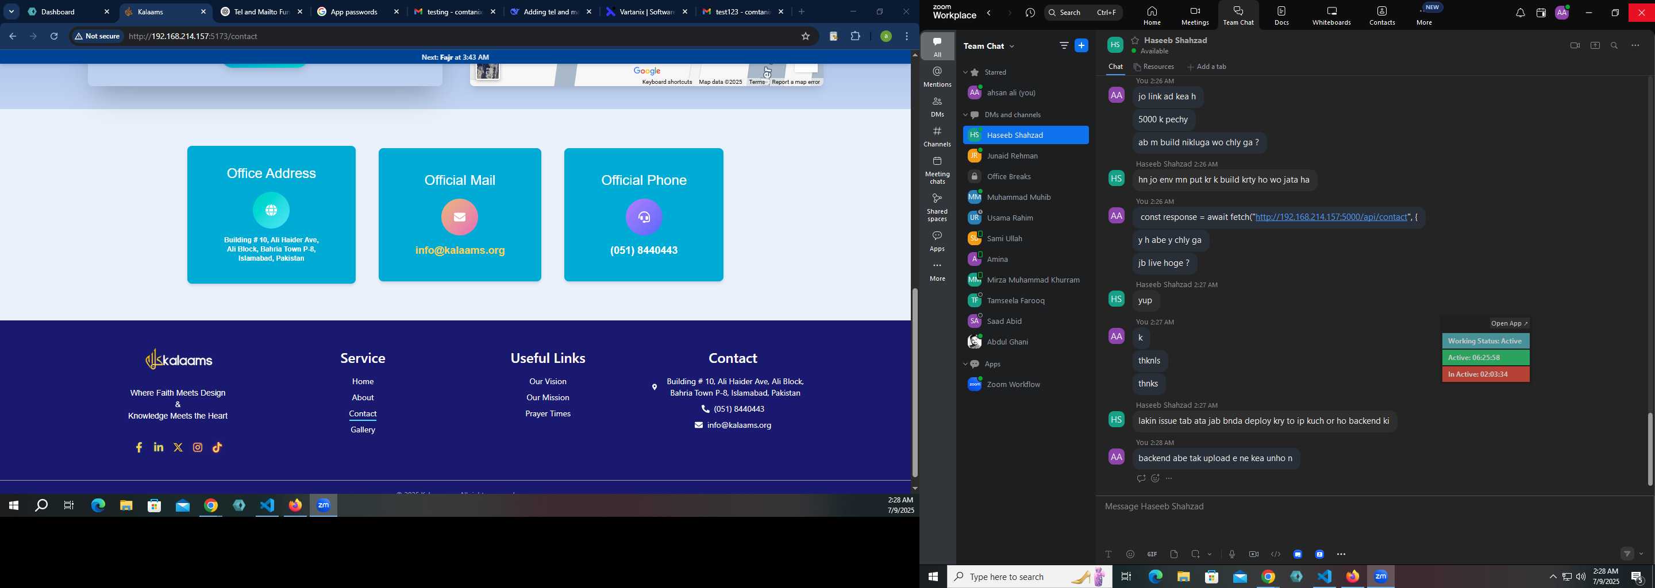Reply to the last message in thread
The height and width of the screenshot is (588, 1655).
click(1140, 478)
